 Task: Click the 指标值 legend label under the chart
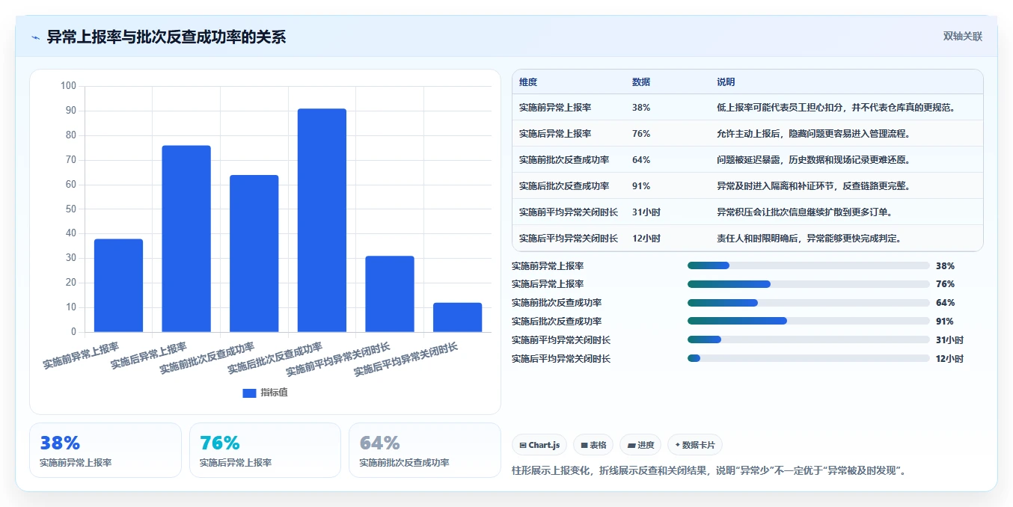274,393
